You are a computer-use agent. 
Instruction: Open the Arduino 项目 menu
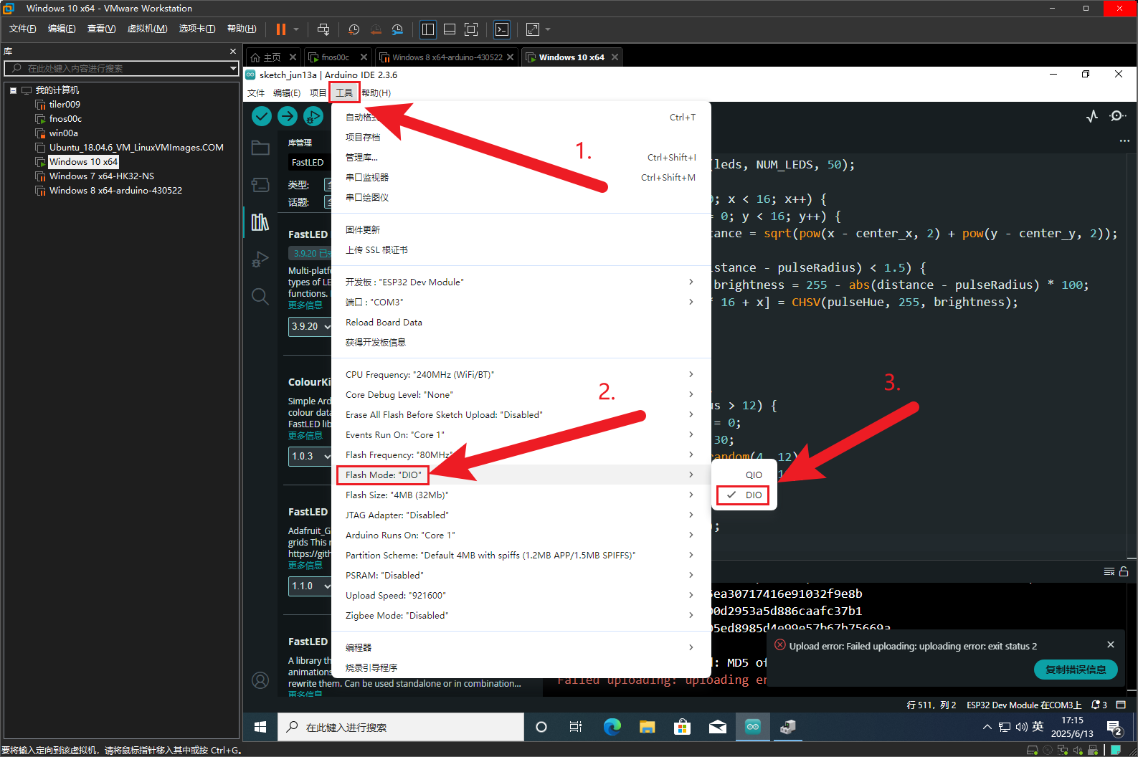pyautogui.click(x=318, y=92)
